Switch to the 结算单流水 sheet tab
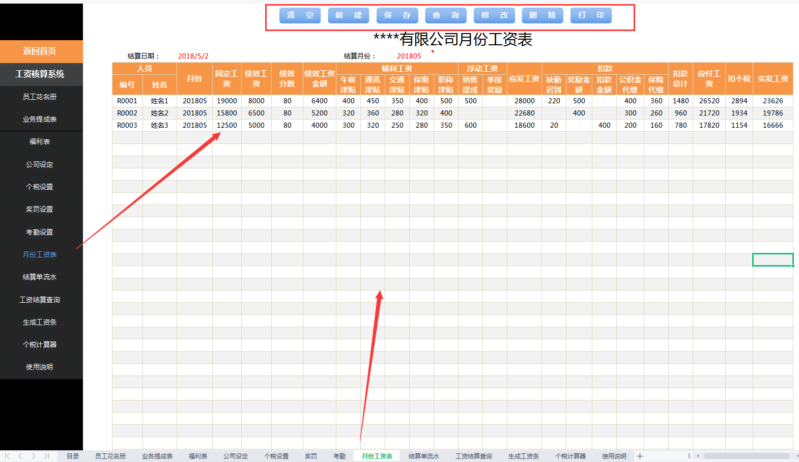 [x=423, y=456]
